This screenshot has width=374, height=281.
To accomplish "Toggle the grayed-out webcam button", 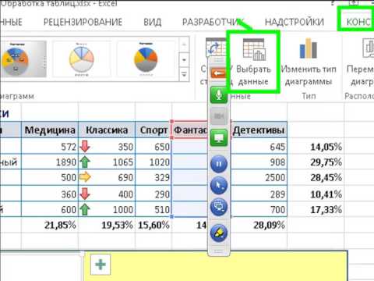I will click(219, 116).
